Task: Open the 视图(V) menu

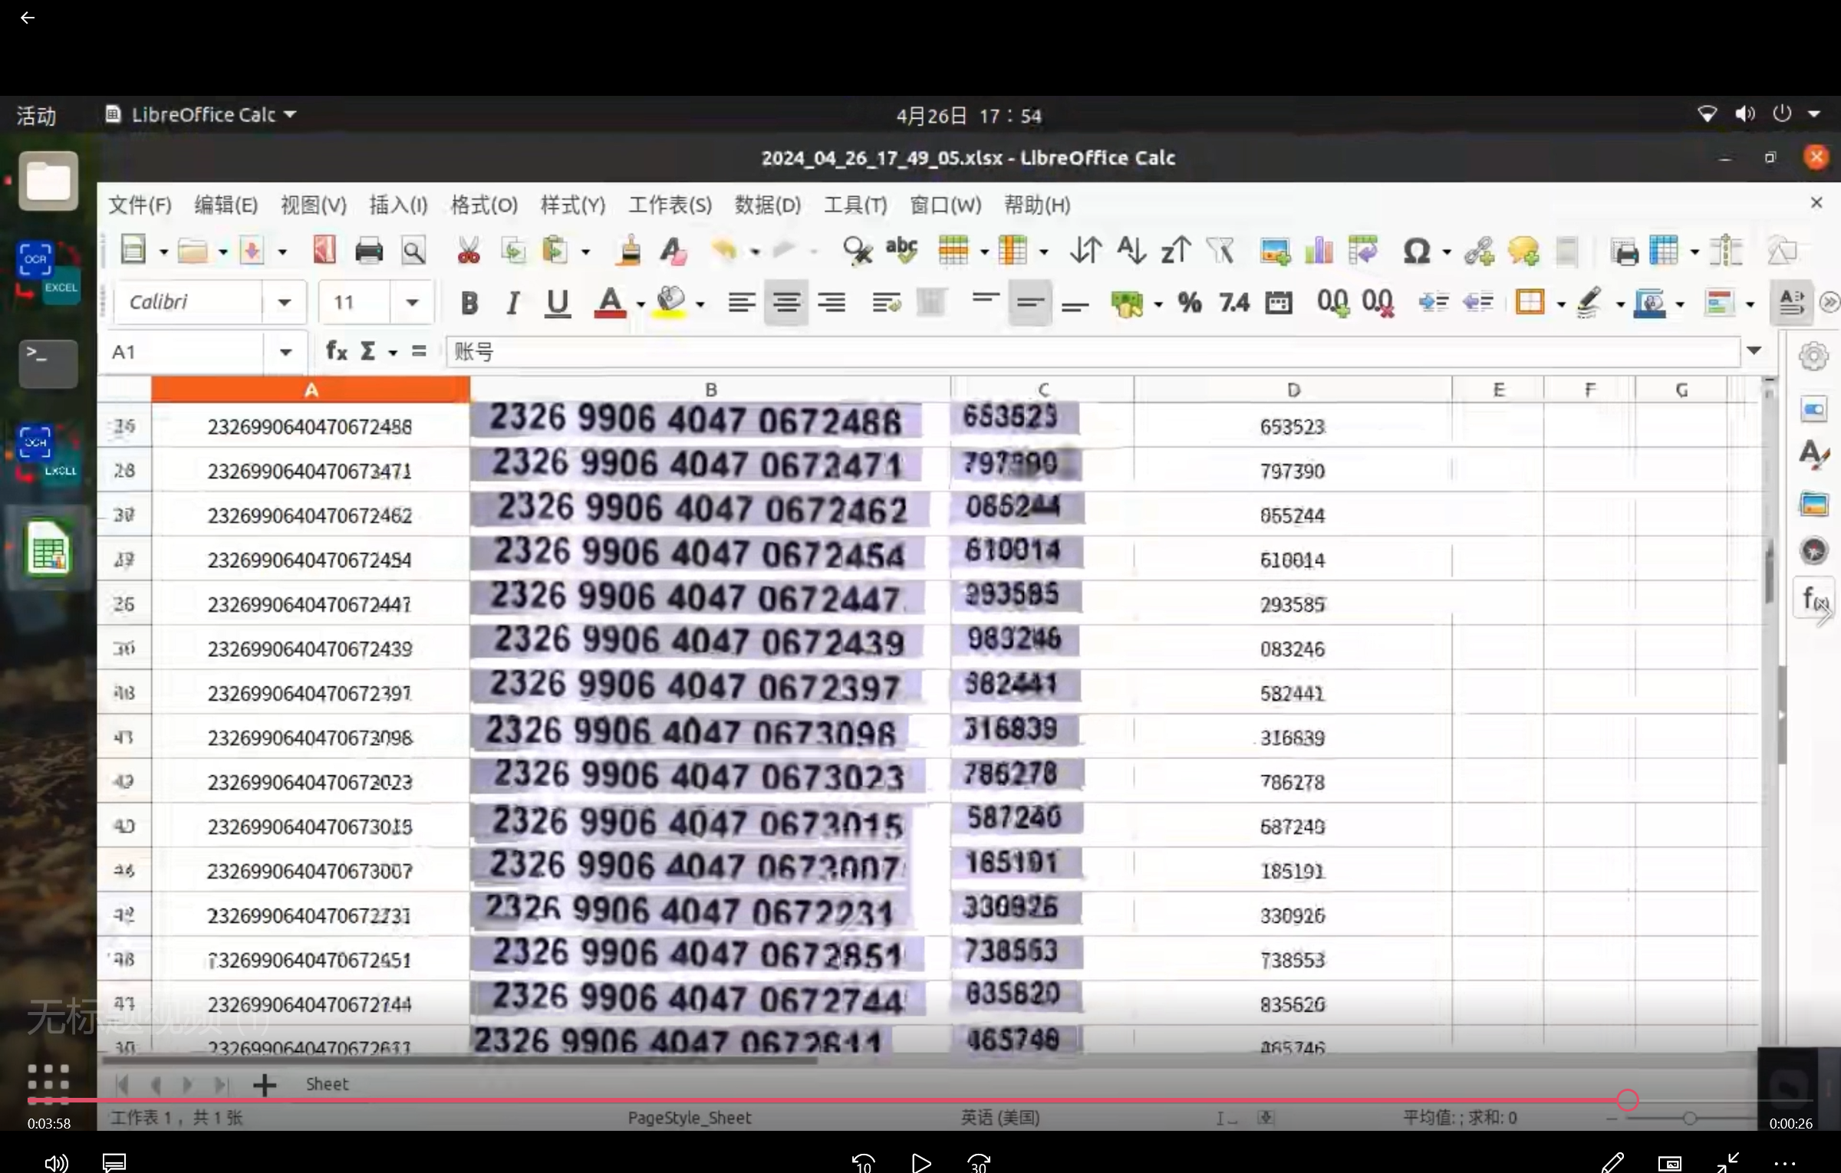Action: pyautogui.click(x=313, y=205)
